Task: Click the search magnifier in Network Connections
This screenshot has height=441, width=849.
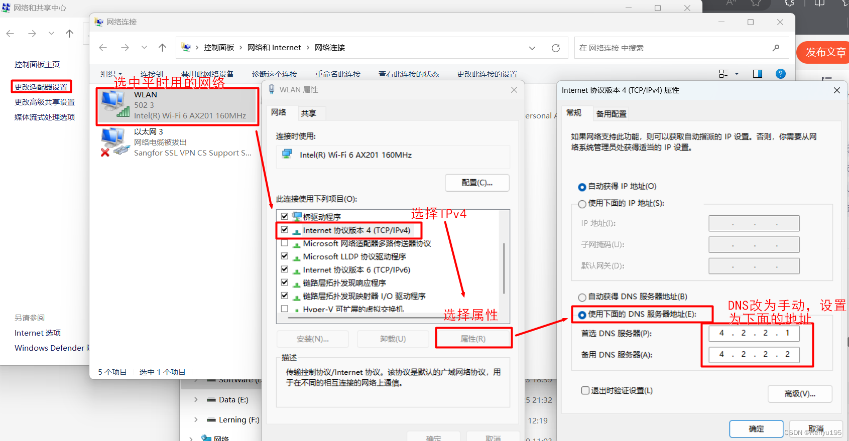Action: 776,48
